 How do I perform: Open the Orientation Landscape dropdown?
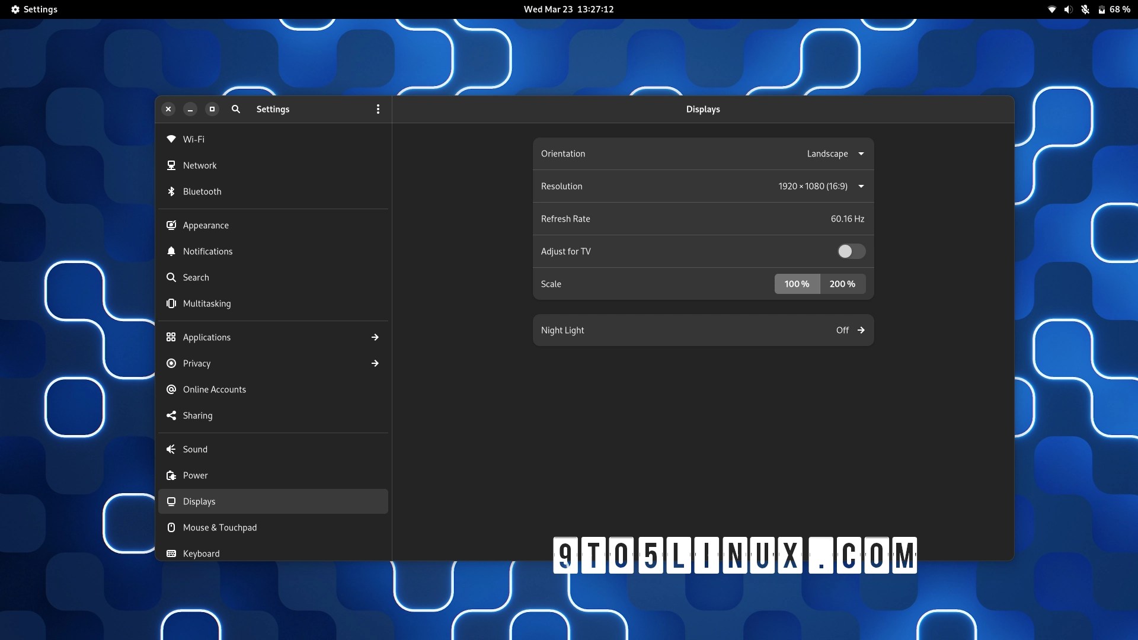[836, 153]
